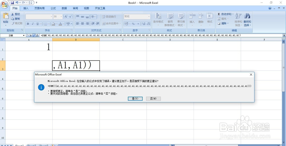Click the decrease decimal icon
The image size is (286, 146).
tap(148, 24)
